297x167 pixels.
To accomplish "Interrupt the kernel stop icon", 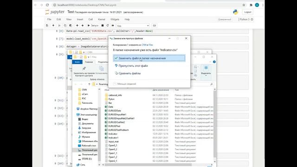I will tap(103, 26).
